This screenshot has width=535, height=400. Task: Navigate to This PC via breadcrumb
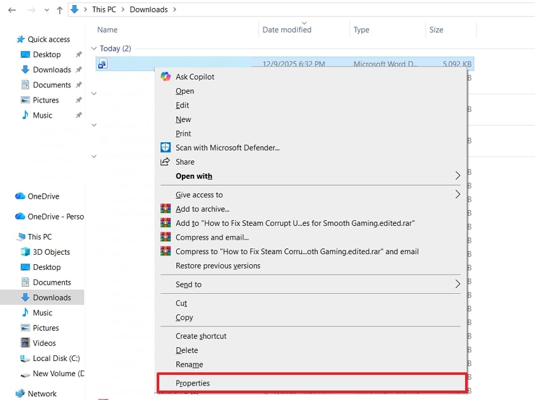click(x=104, y=9)
